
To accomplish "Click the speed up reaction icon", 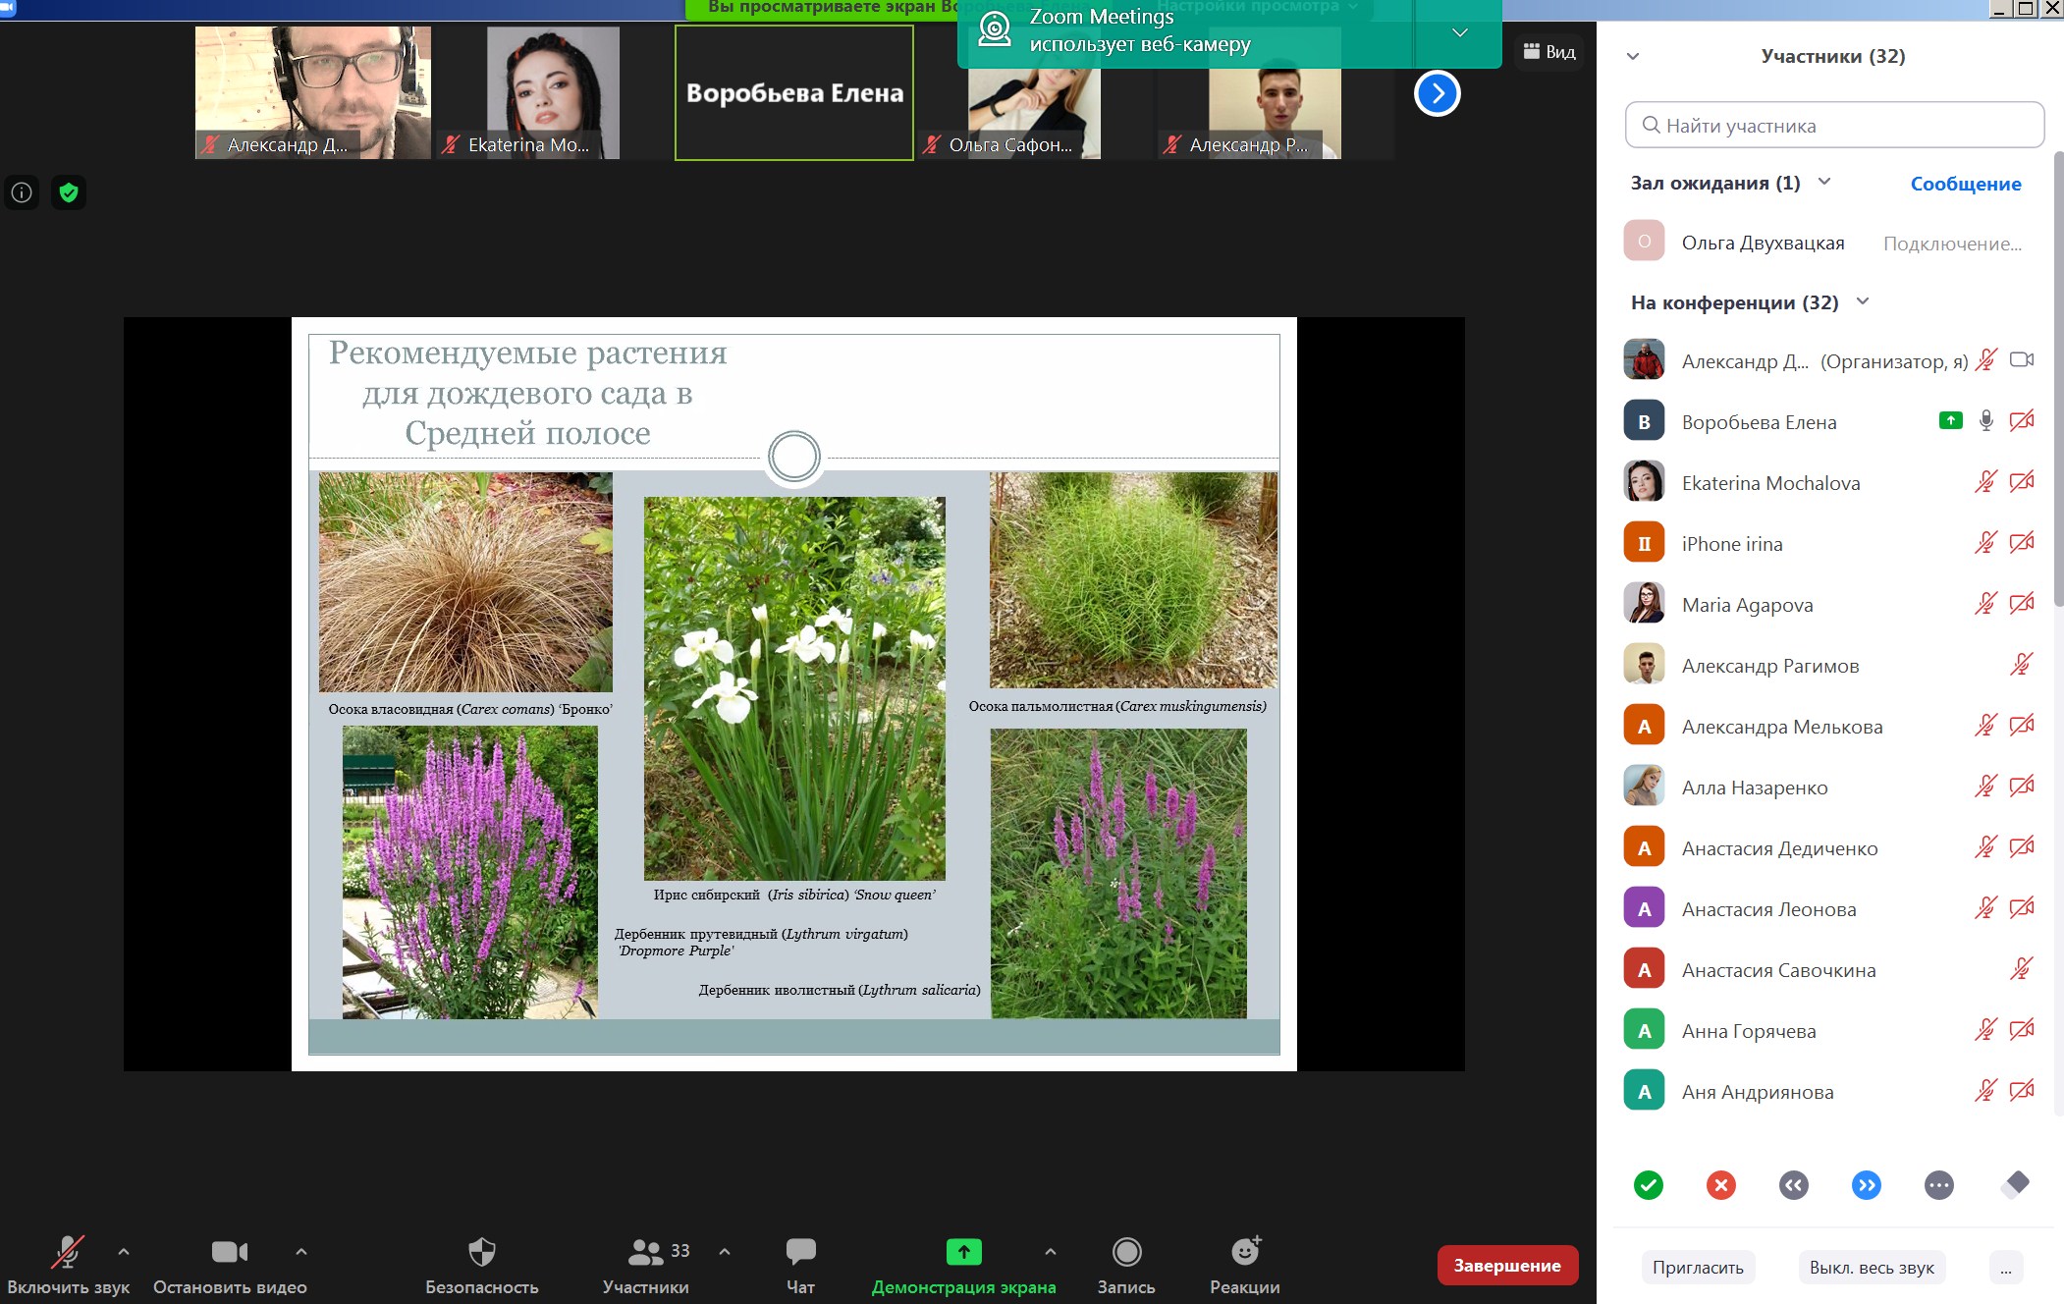I will [x=1867, y=1185].
